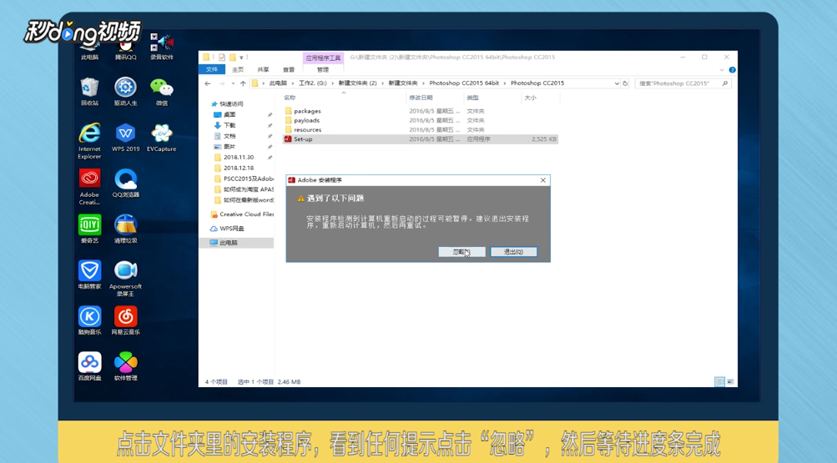The width and height of the screenshot is (837, 463).
Task: Open 网易云音乐 desktop icon
Action: click(125, 320)
